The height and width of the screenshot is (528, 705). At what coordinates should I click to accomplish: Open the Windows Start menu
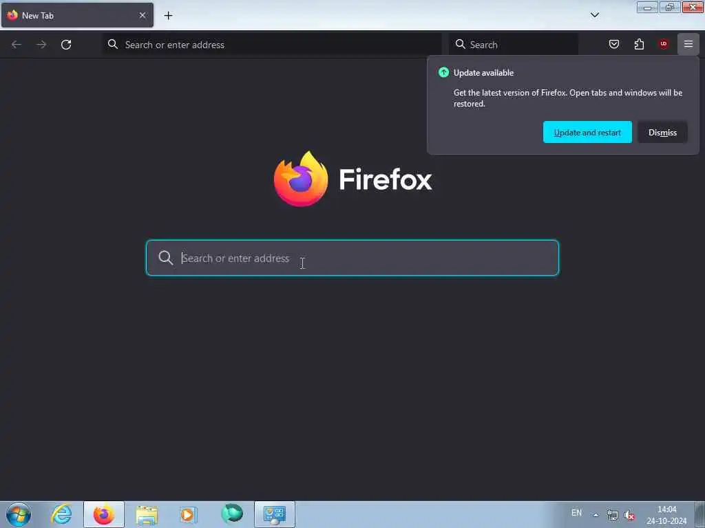click(19, 514)
